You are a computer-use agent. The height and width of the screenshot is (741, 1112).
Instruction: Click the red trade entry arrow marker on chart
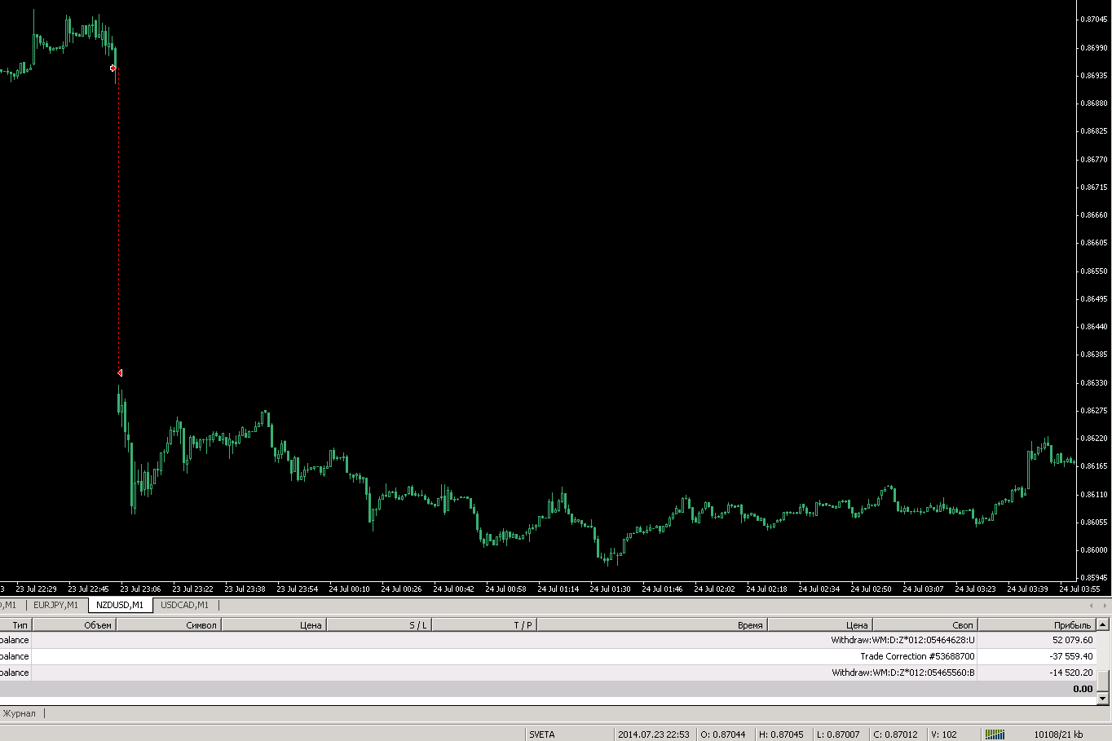113,68
